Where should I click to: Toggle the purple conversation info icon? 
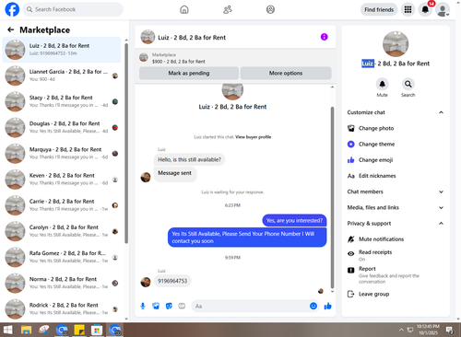point(324,37)
